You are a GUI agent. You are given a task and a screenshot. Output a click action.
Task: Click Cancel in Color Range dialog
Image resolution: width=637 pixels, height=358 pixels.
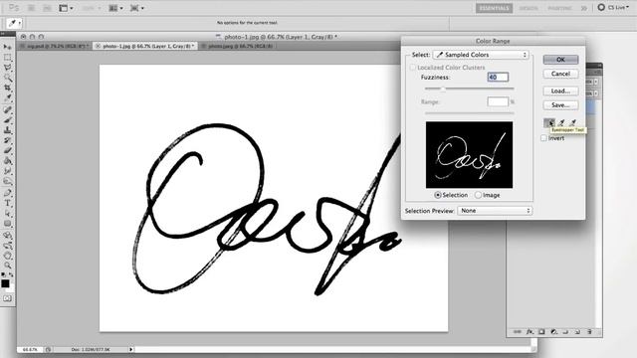point(560,74)
